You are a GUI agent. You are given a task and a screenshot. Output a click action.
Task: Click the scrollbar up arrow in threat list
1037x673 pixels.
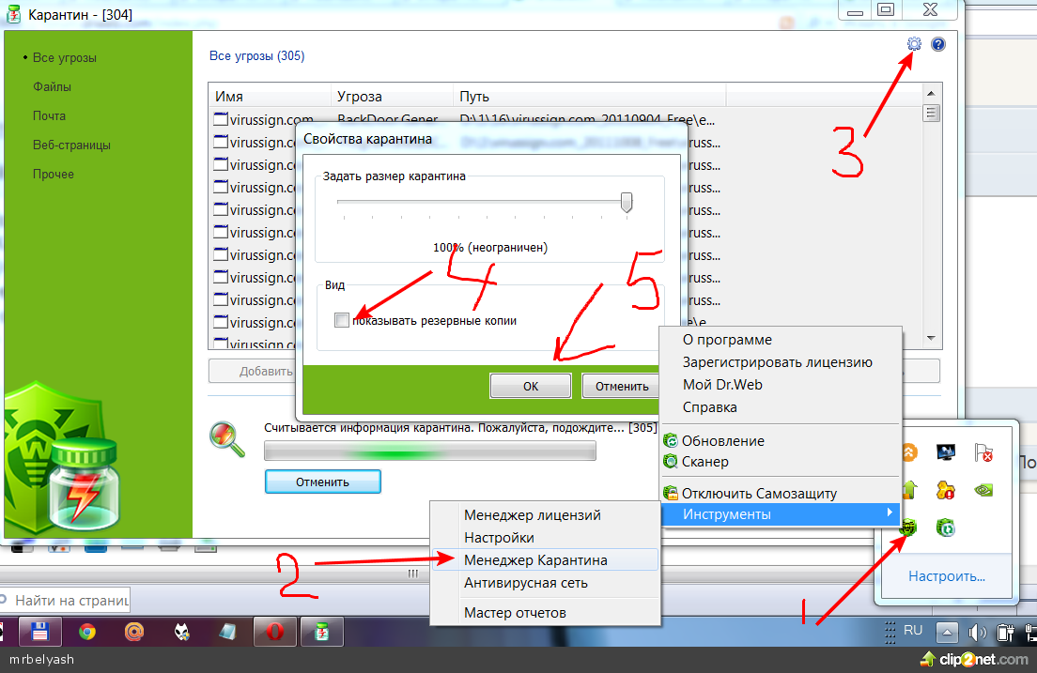[x=931, y=93]
